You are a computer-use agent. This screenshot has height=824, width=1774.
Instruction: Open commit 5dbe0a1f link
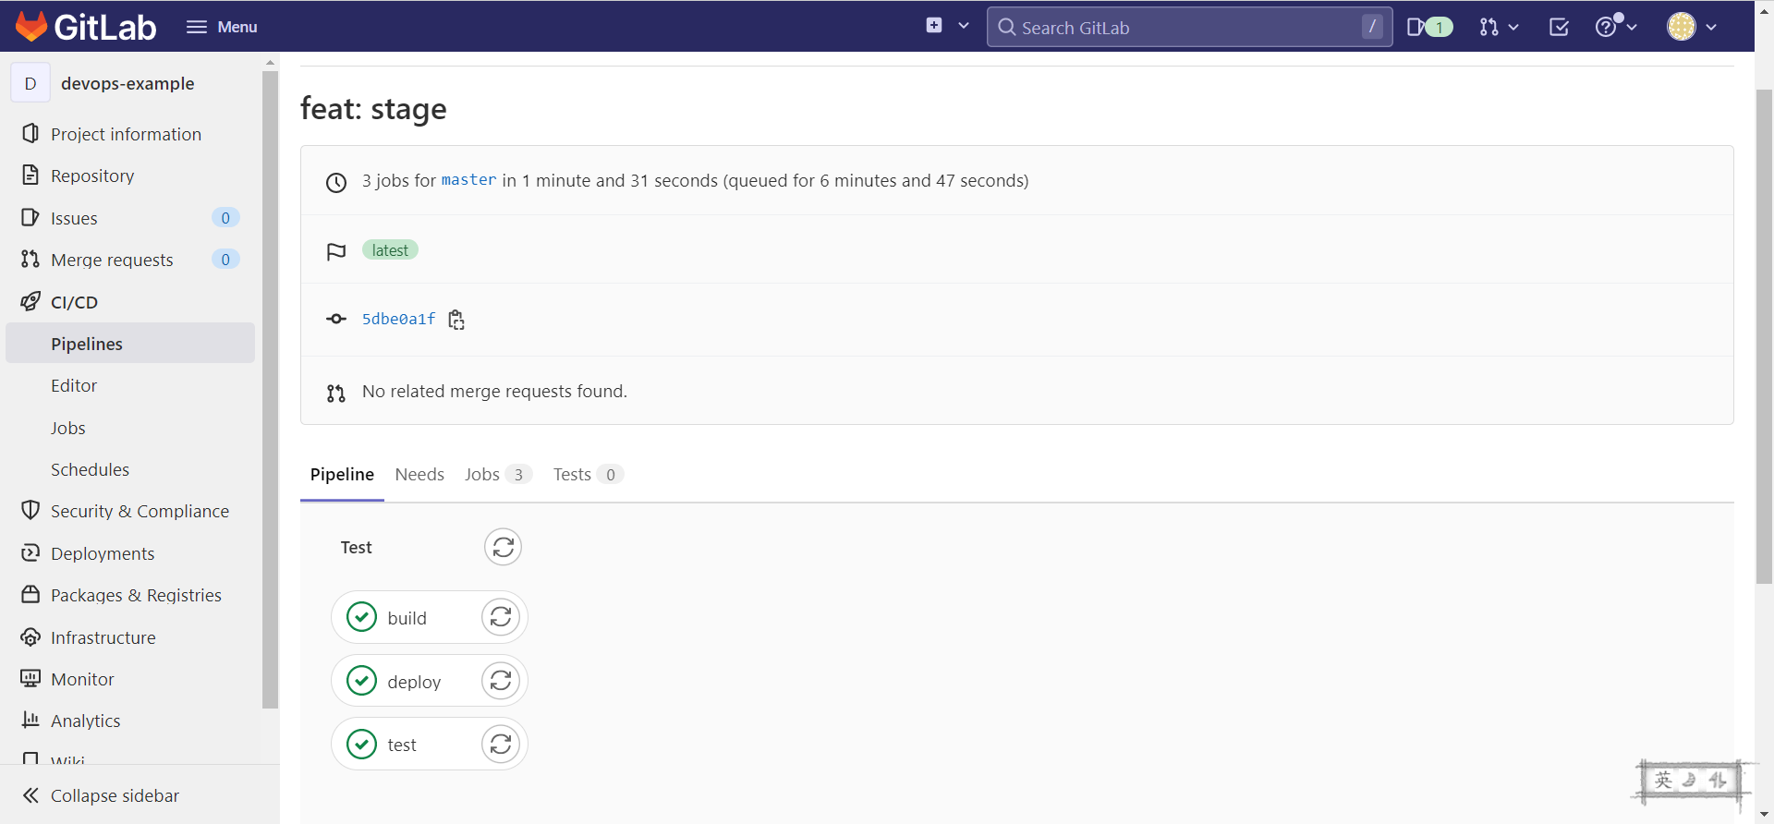398,319
